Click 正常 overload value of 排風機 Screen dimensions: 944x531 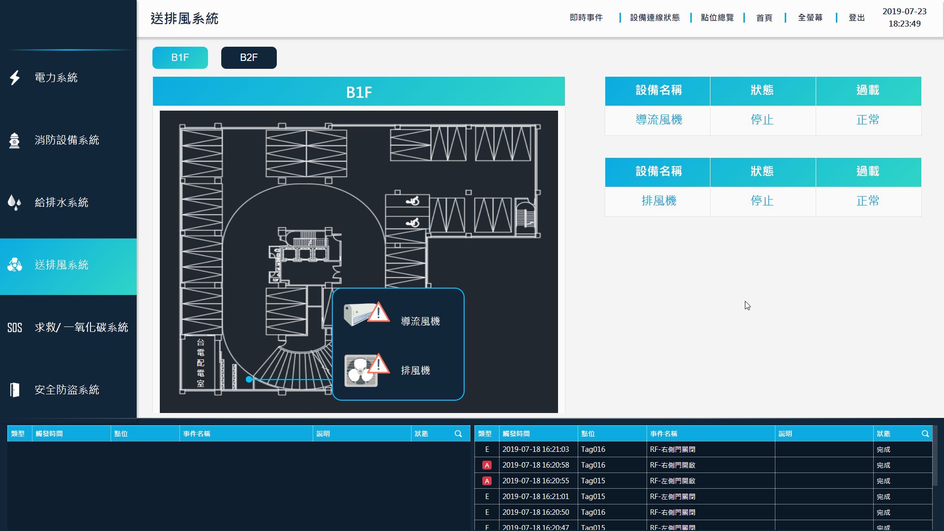(868, 201)
